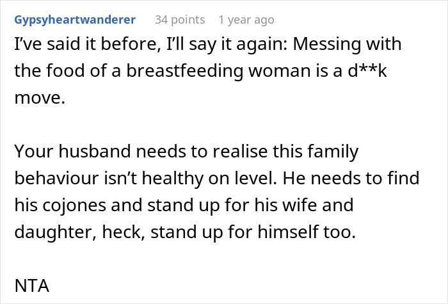Click the "1 year ago" timestamp
This screenshot has height=304, width=448.
tap(246, 20)
